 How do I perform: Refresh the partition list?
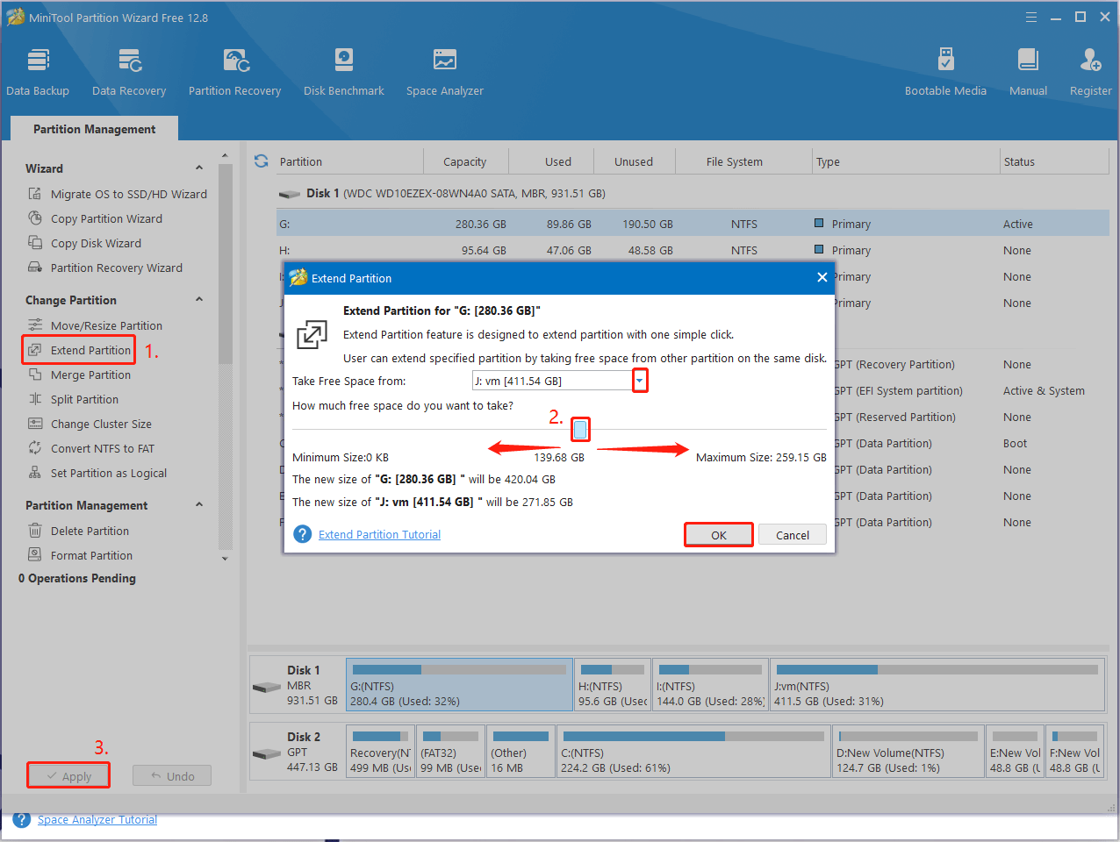coord(261,161)
